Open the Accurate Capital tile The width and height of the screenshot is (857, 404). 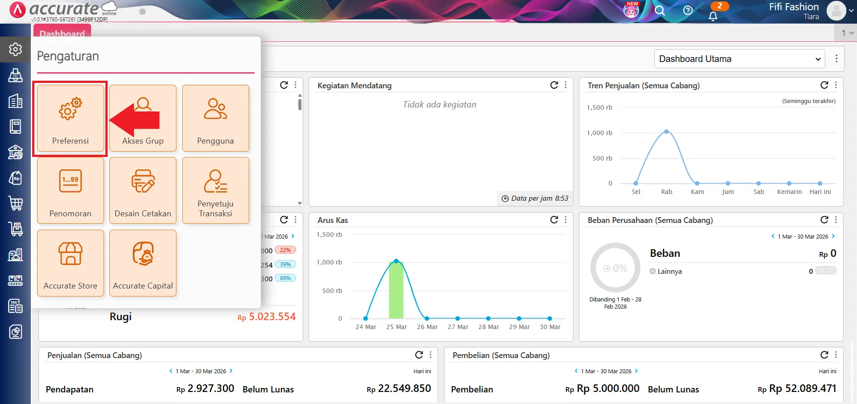[x=143, y=263]
